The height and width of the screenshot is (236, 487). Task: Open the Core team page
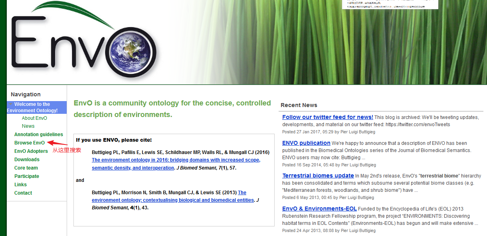point(26,168)
